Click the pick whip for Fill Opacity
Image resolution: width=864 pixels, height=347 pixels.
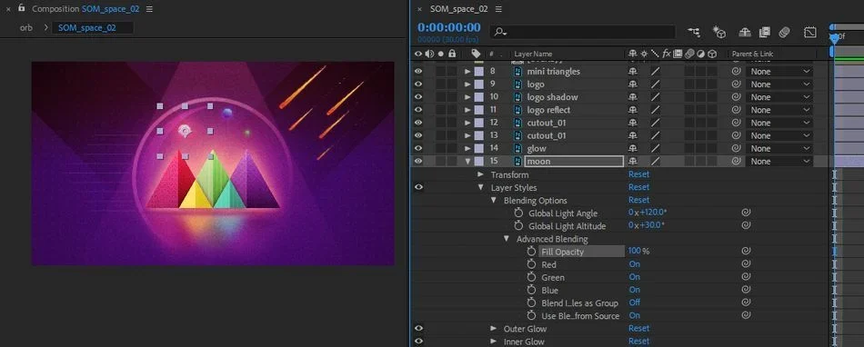pyautogui.click(x=746, y=251)
